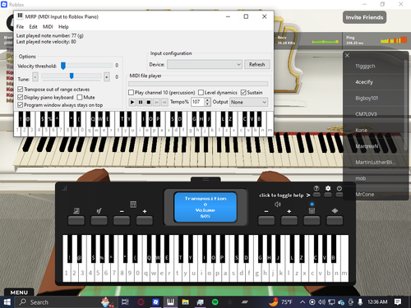411x308 pixels.
Task: Open Opera browser from the taskbar
Action: pos(141,302)
